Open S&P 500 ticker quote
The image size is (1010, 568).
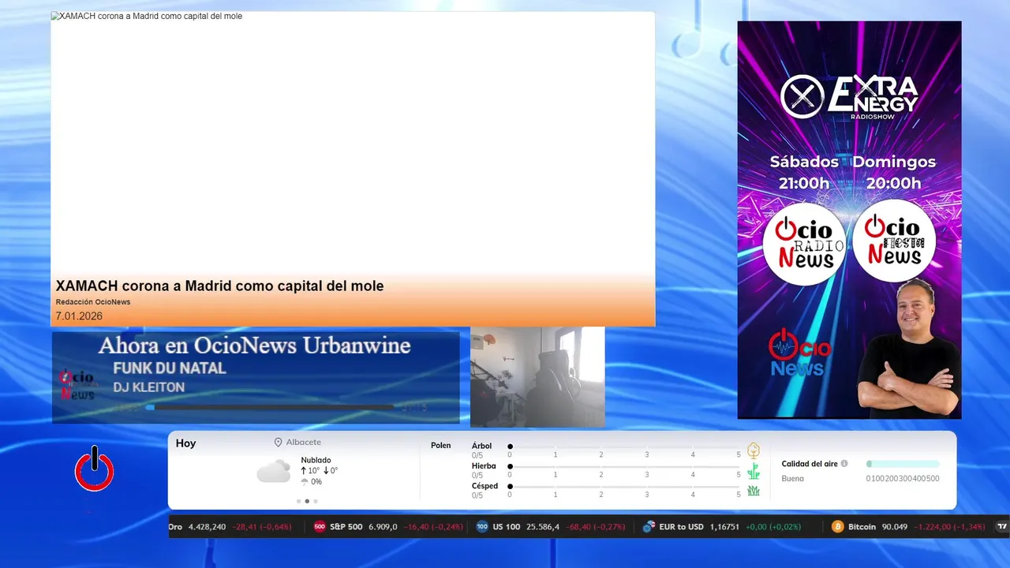388,527
